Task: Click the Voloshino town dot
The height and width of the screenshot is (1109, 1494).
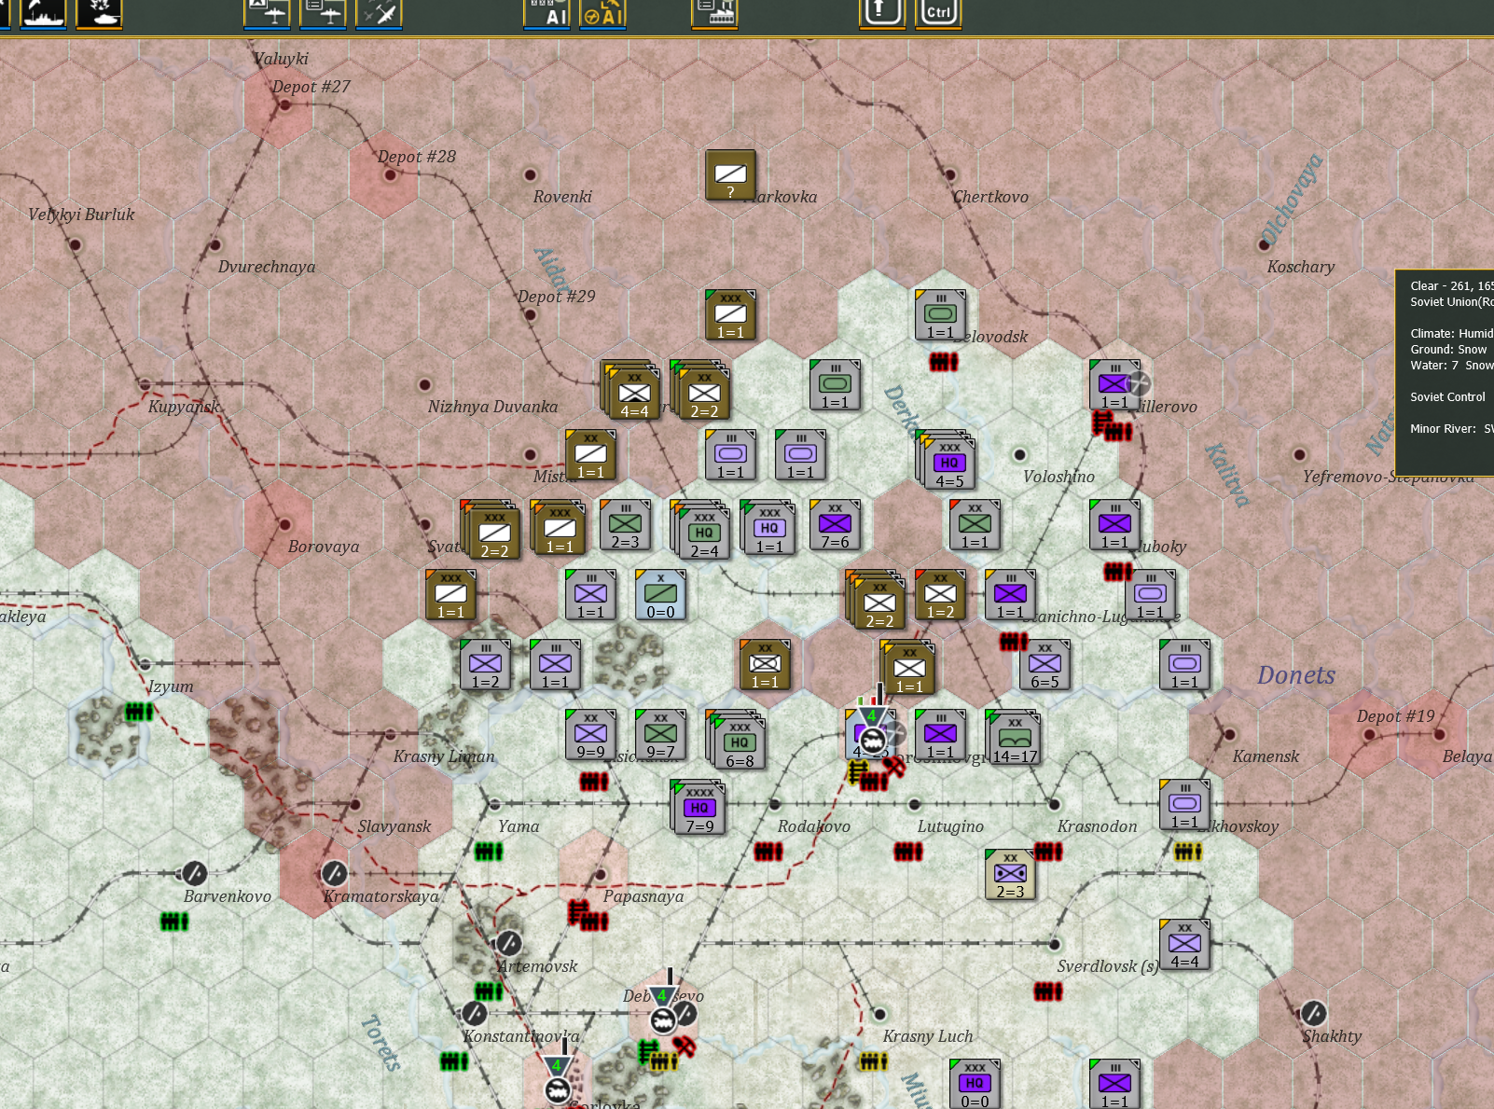Action: 1019,454
